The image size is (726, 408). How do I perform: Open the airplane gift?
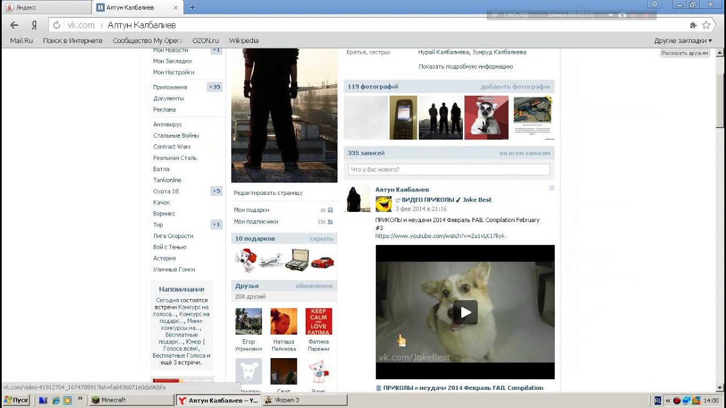tap(271, 261)
